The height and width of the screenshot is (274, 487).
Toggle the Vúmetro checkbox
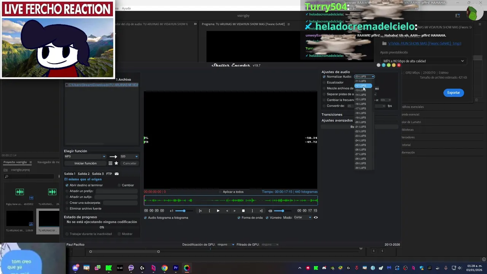(267, 218)
